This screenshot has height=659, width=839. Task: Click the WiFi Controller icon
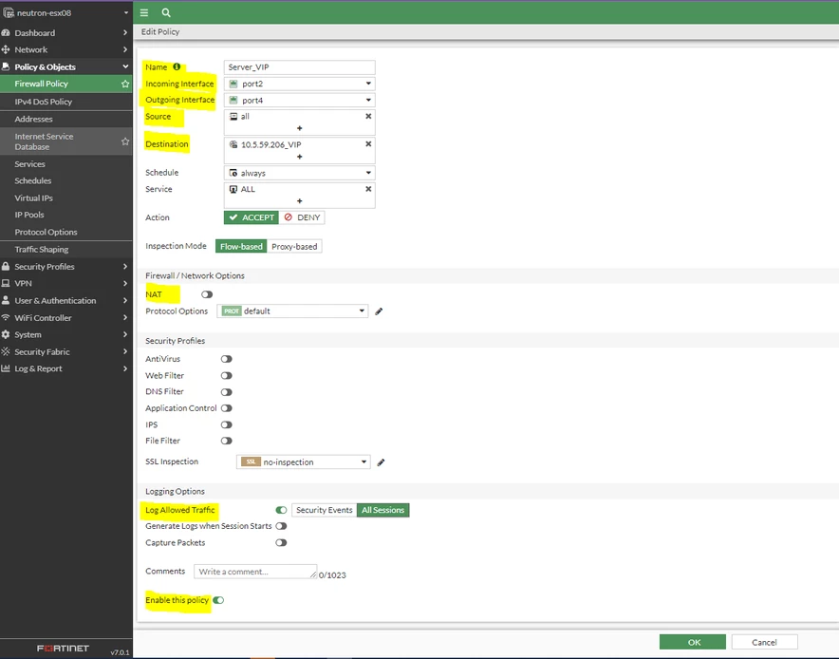6,317
